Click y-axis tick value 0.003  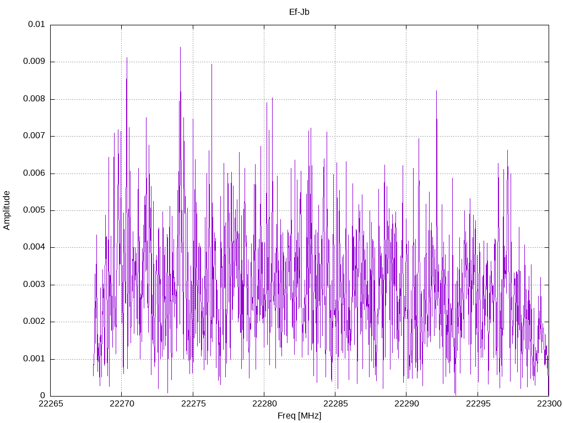[34, 285]
